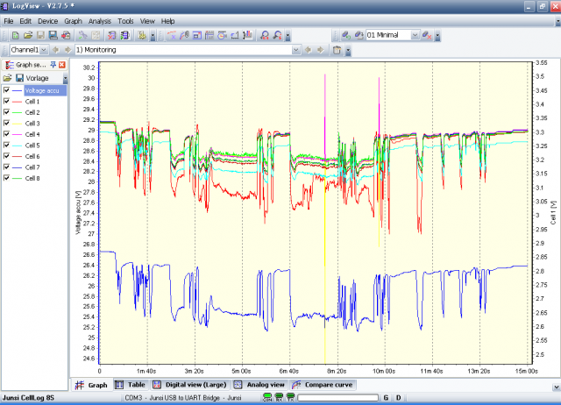
Task: Select the Cell 7 curve entry
Action: pos(32,167)
